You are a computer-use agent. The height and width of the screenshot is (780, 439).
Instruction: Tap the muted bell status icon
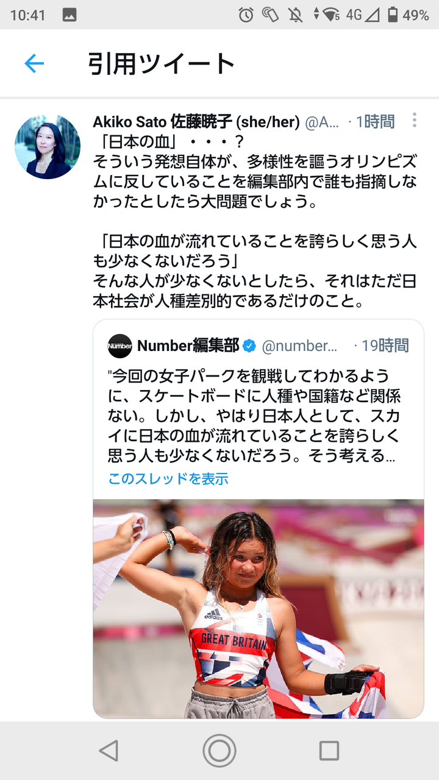pos(296,15)
